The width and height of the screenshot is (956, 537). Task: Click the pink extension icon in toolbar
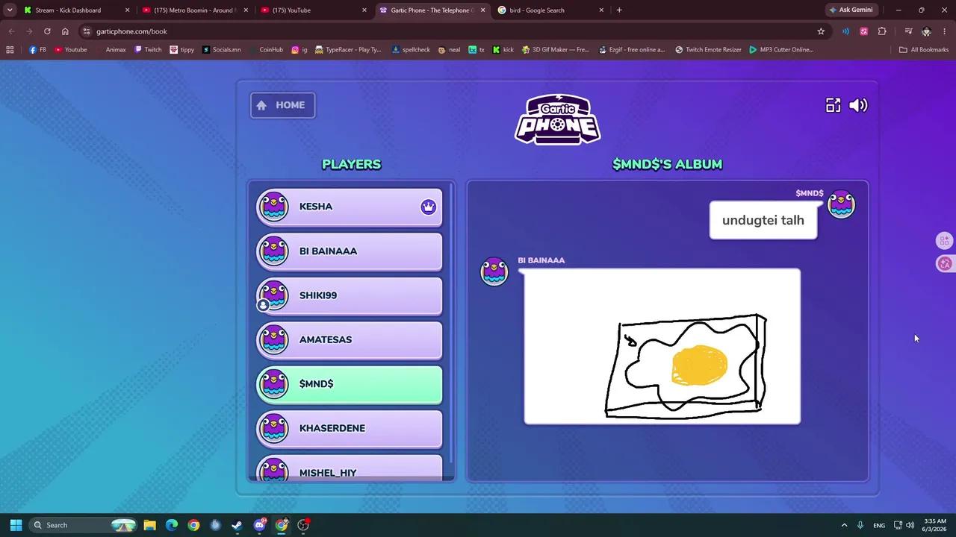point(864,31)
